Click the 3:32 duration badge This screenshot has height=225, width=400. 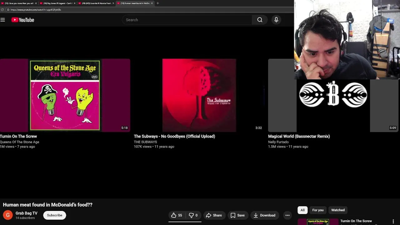[258, 128]
